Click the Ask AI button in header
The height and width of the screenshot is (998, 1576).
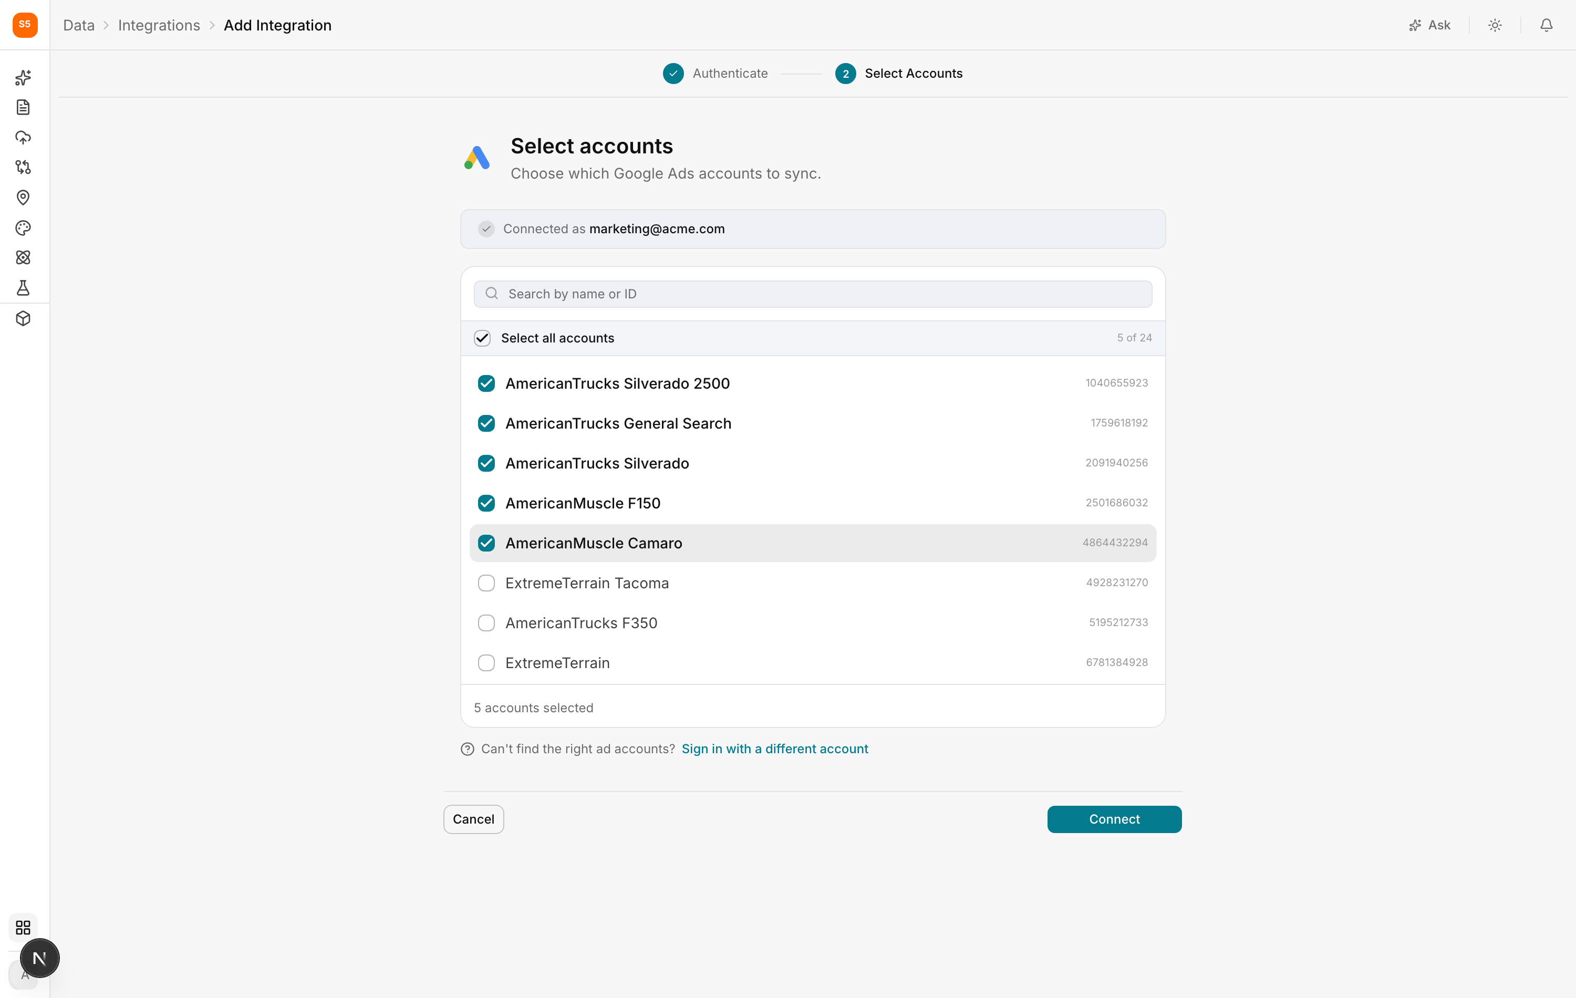pos(1430,25)
